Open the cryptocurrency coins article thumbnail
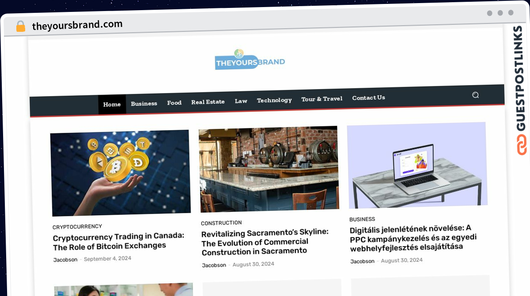The image size is (530, 296). [x=121, y=173]
